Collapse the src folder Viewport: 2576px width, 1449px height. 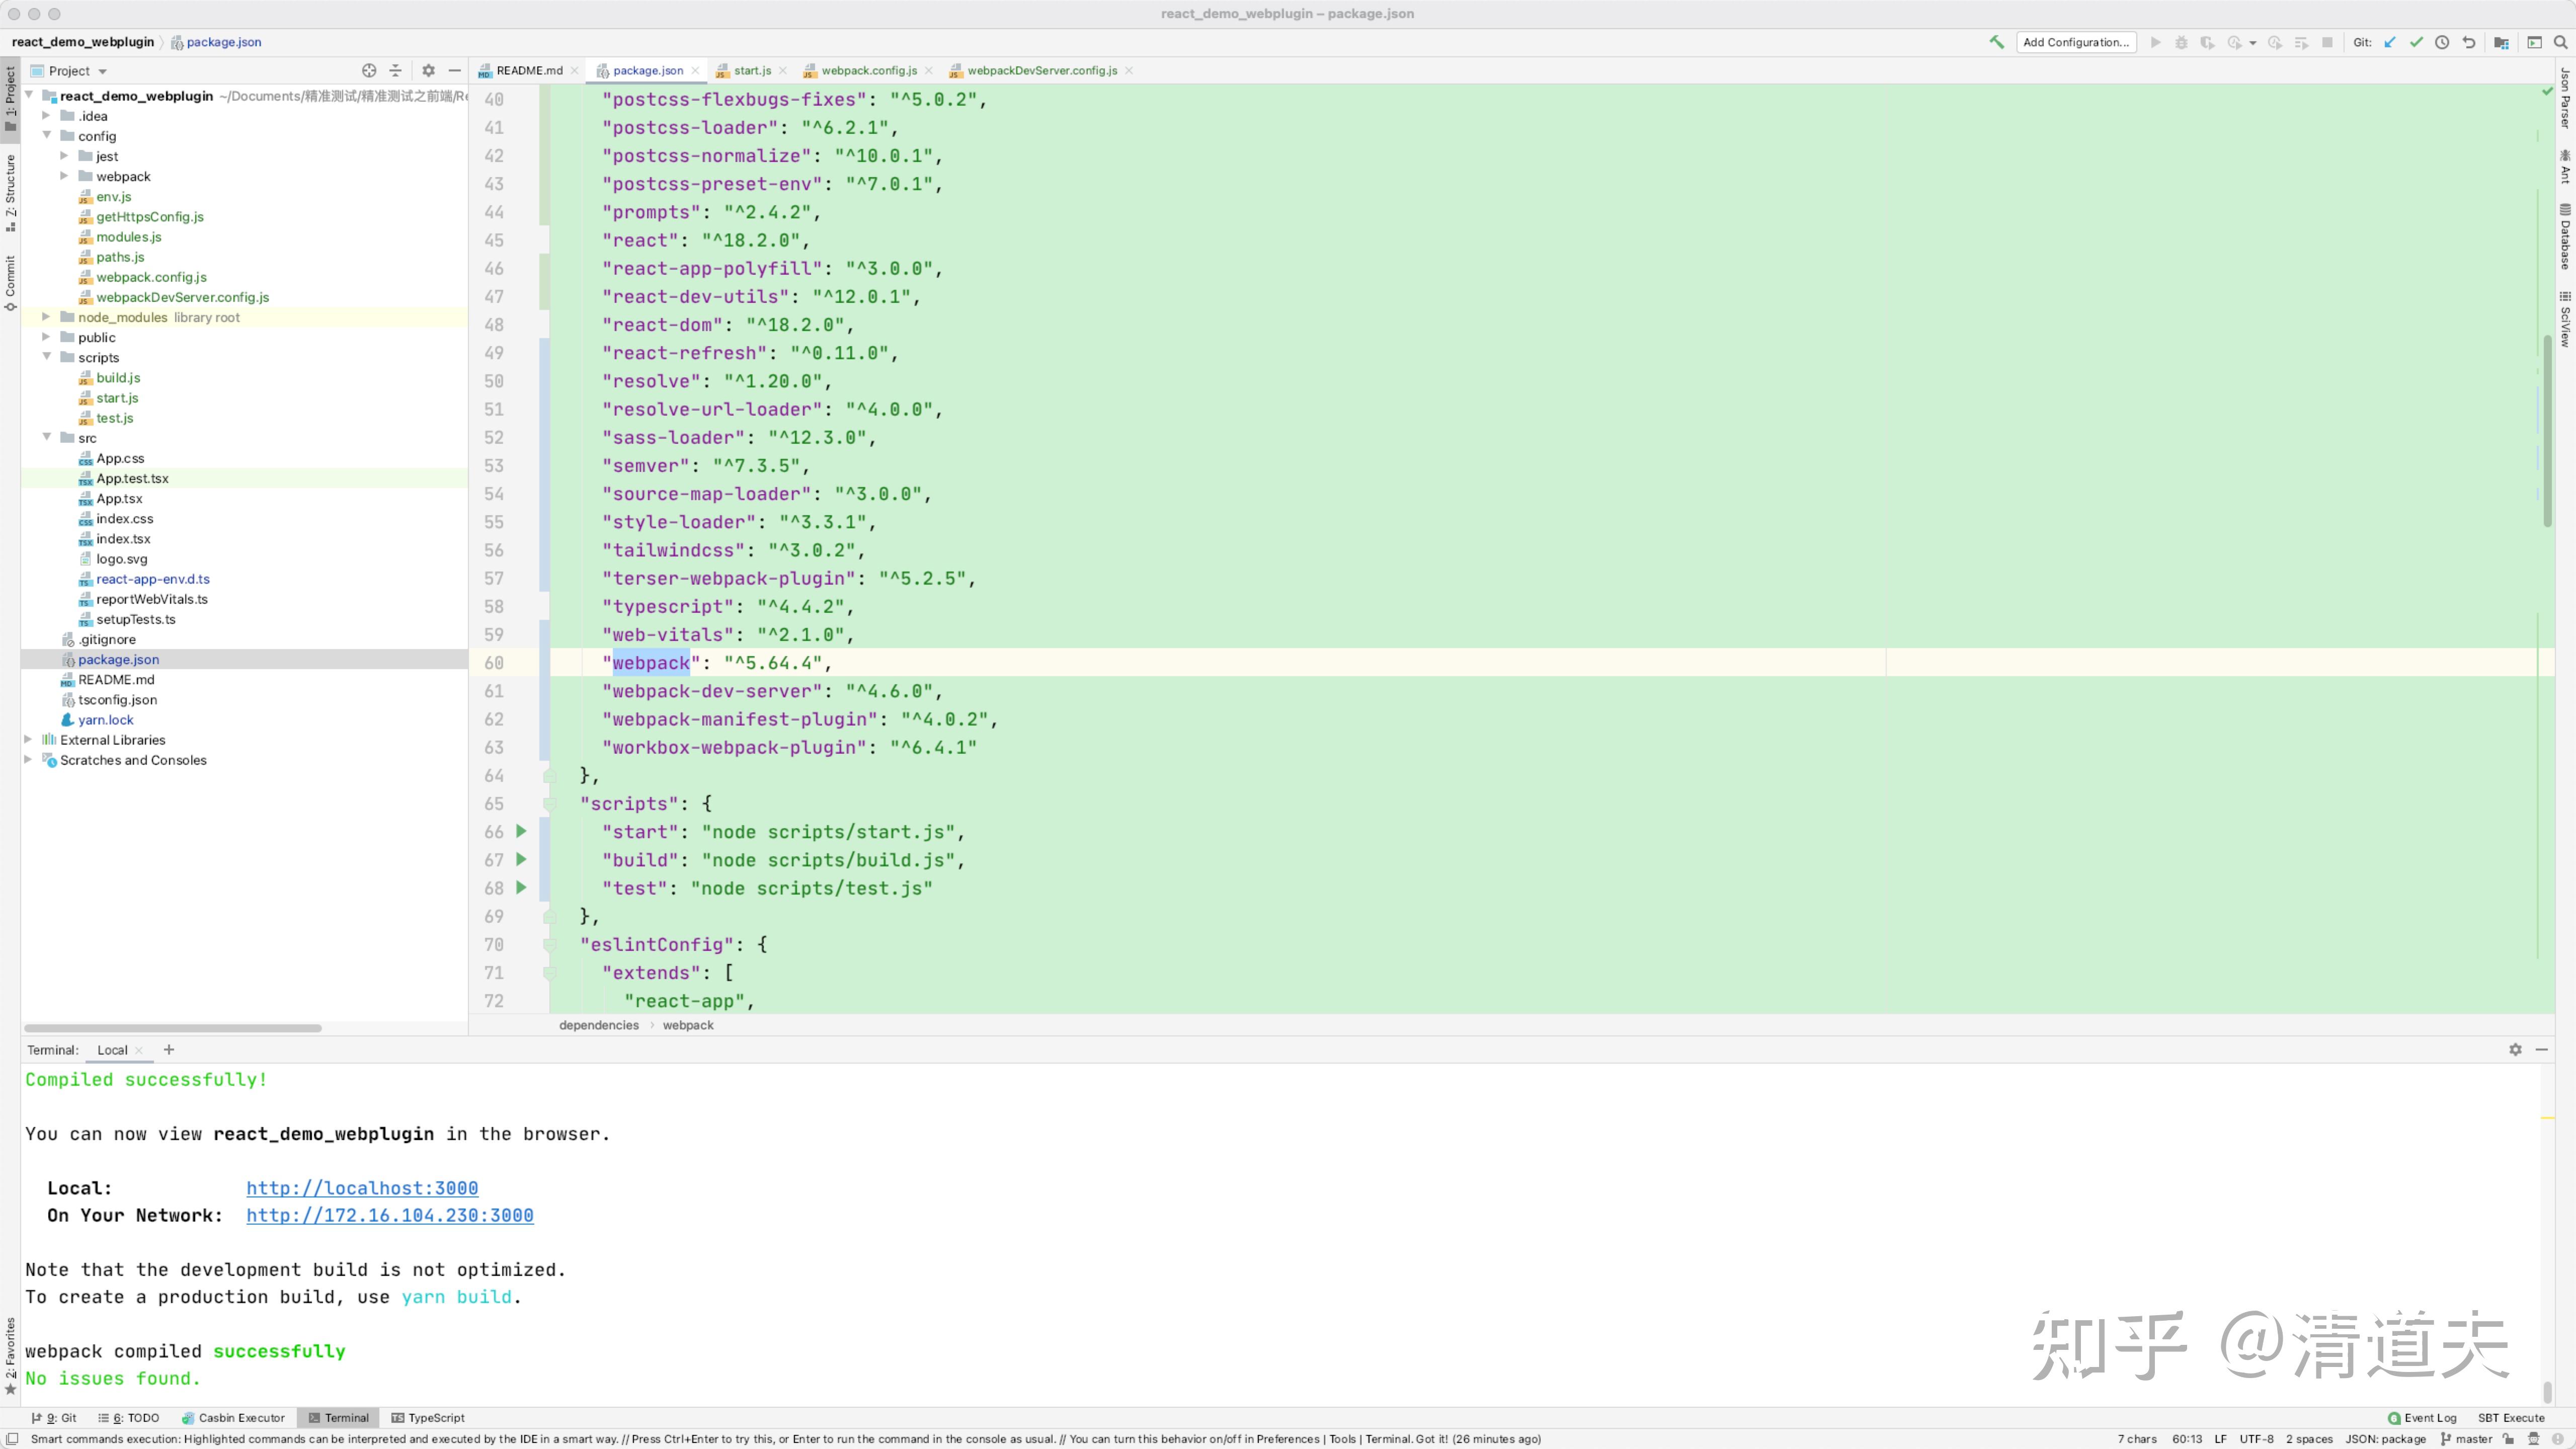[46, 437]
